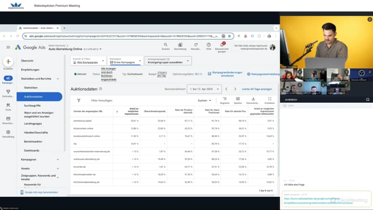The width and height of the screenshot is (373, 210).
Task: Open the Auto Abmeldung Online account dropdown
Action: 75,49
